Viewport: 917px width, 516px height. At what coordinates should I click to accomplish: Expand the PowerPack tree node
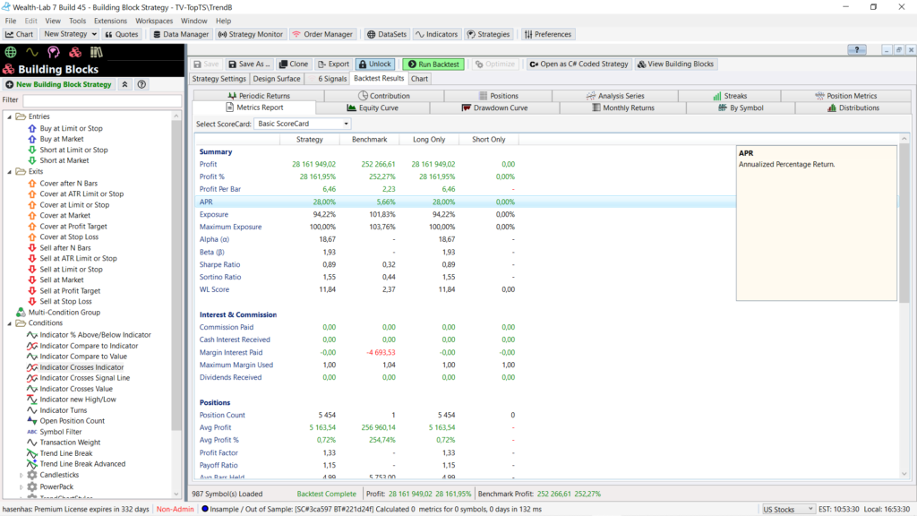(x=21, y=486)
